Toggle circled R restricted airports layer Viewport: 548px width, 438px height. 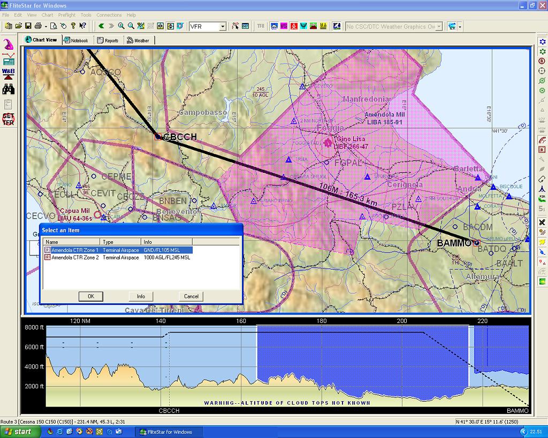pyautogui.click(x=542, y=61)
